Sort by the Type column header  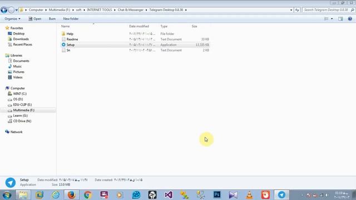coord(164,26)
